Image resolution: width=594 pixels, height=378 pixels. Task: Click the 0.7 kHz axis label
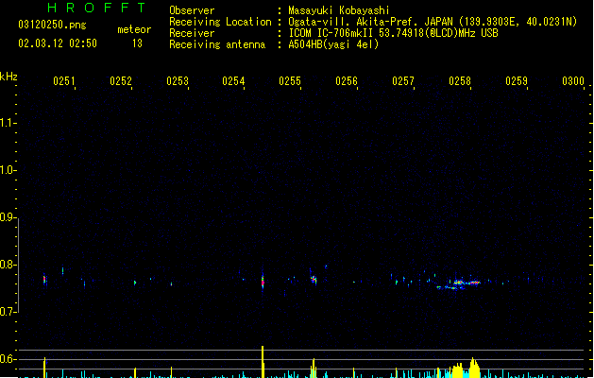(8, 312)
